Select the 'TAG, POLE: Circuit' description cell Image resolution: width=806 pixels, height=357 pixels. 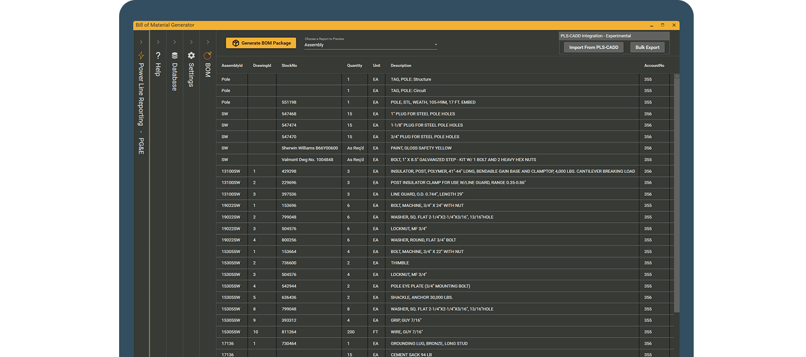coord(408,91)
